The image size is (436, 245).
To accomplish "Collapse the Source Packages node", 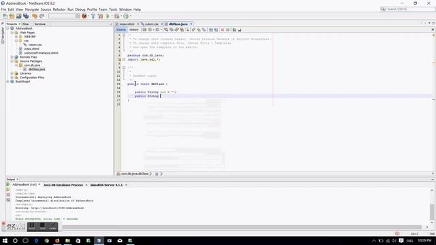I will tap(12, 61).
